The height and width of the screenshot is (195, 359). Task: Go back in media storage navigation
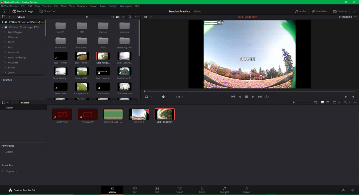pos(9,17)
